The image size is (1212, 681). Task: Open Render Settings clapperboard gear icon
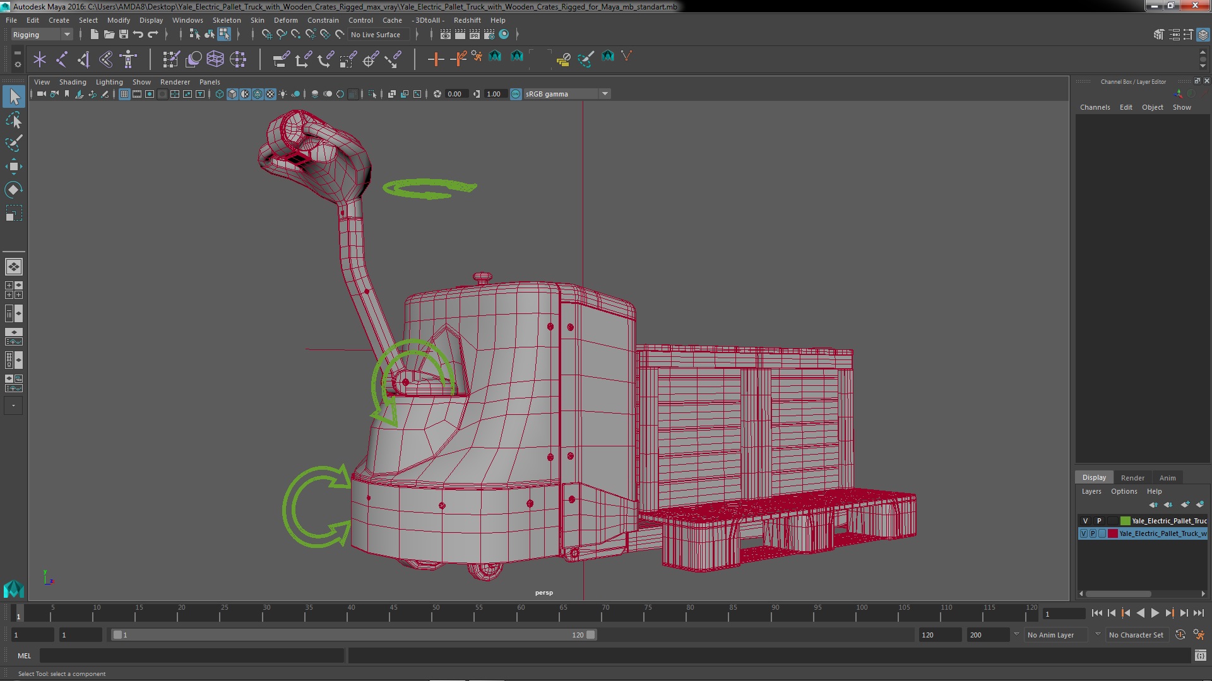click(489, 34)
